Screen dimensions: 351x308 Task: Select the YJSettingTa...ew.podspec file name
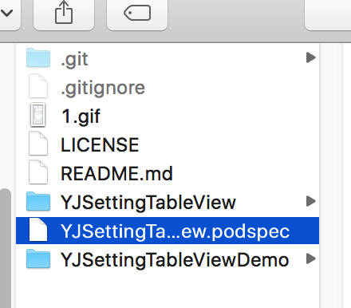pos(175,231)
